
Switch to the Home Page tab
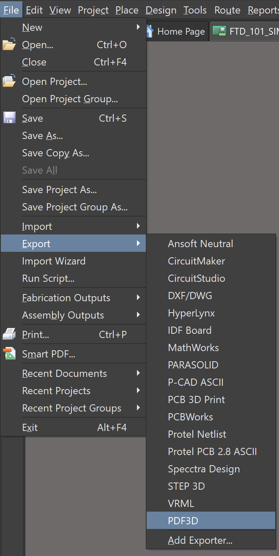coord(178,30)
